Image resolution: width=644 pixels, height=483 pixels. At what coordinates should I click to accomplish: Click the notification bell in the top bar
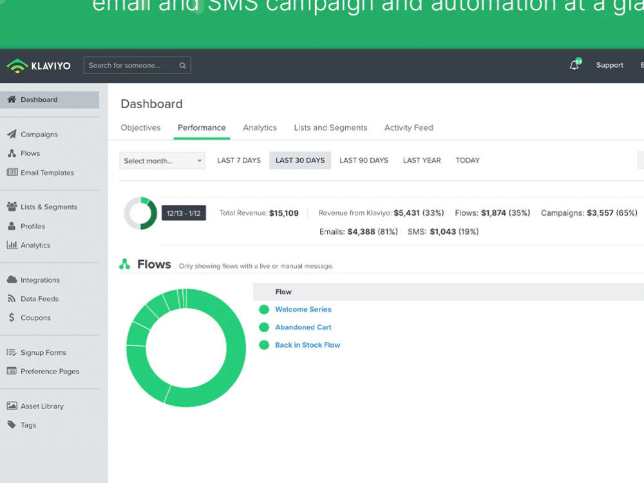tap(573, 65)
